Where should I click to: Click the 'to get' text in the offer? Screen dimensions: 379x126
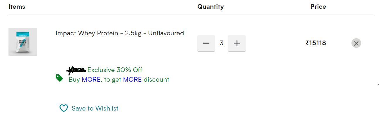click(113, 80)
